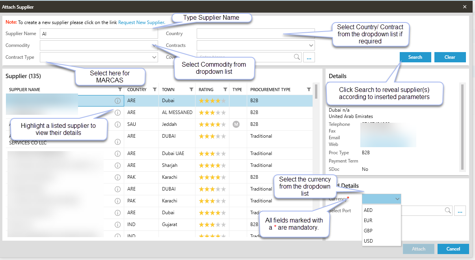Open the Rating column filter icon
This screenshot has width=475, height=260.
pyautogui.click(x=225, y=90)
